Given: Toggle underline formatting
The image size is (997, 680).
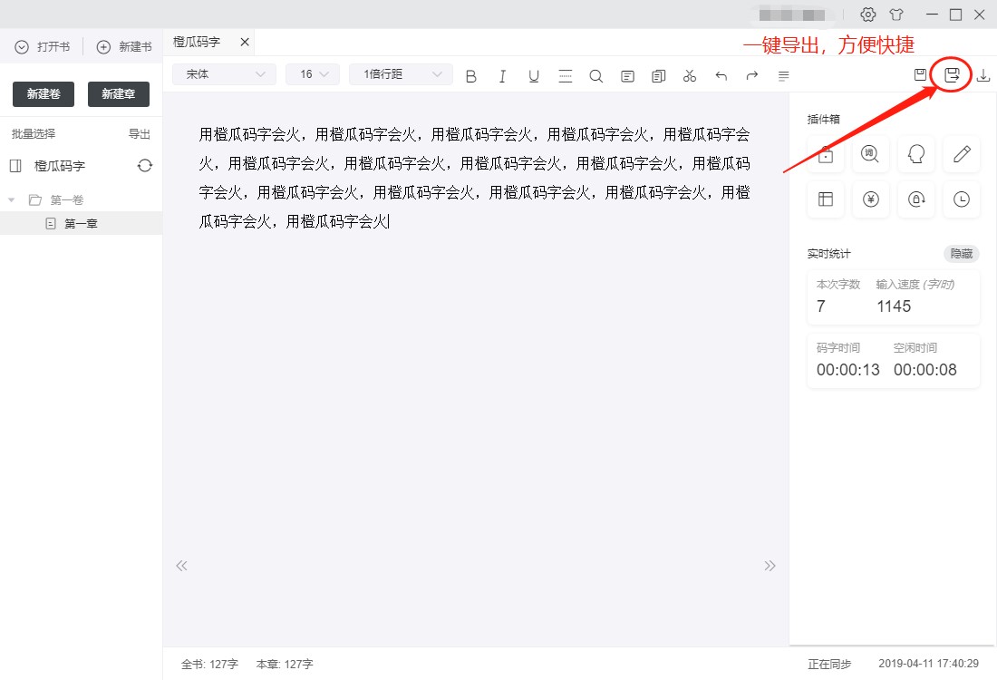Looking at the screenshot, I should click(x=534, y=76).
